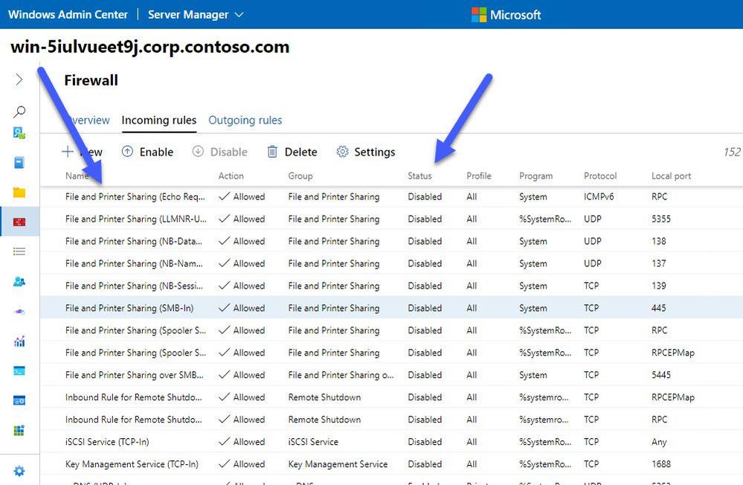Viewport: 743px width, 485px height.
Task: Click the win-5iulvueet9j.corp.contoso.com server title
Action: tap(149, 47)
